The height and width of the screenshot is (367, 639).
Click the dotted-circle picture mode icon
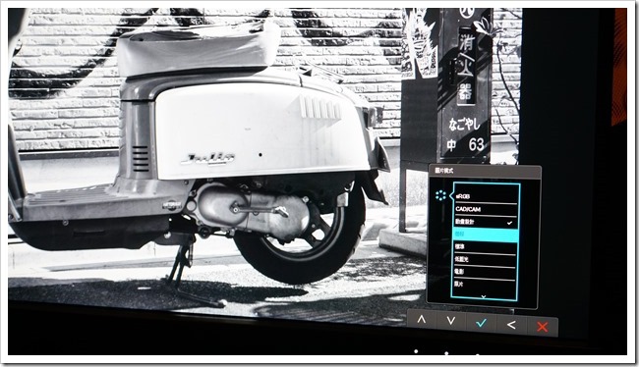click(440, 195)
